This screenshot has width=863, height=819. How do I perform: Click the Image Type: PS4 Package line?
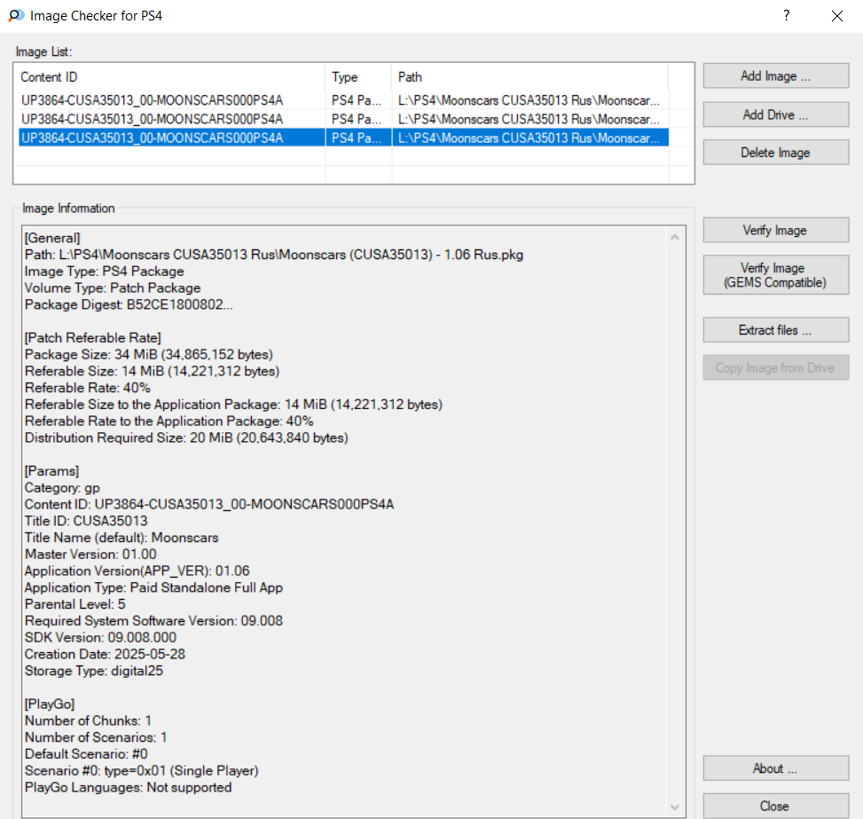pos(105,272)
